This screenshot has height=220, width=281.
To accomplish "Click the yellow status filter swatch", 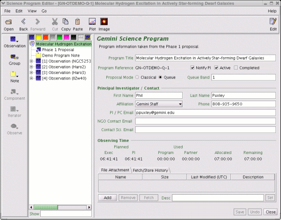I will pos(39,37).
